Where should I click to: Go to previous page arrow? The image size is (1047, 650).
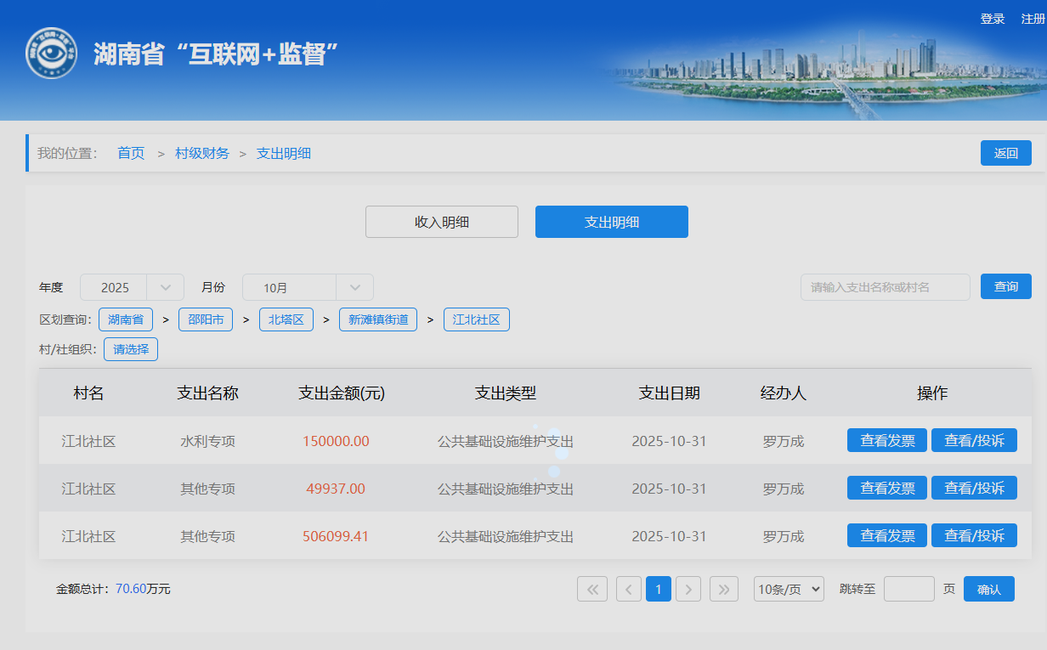click(x=629, y=589)
